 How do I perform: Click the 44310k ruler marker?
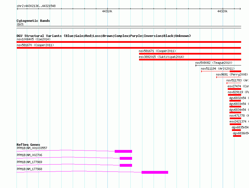pos(107,11)
